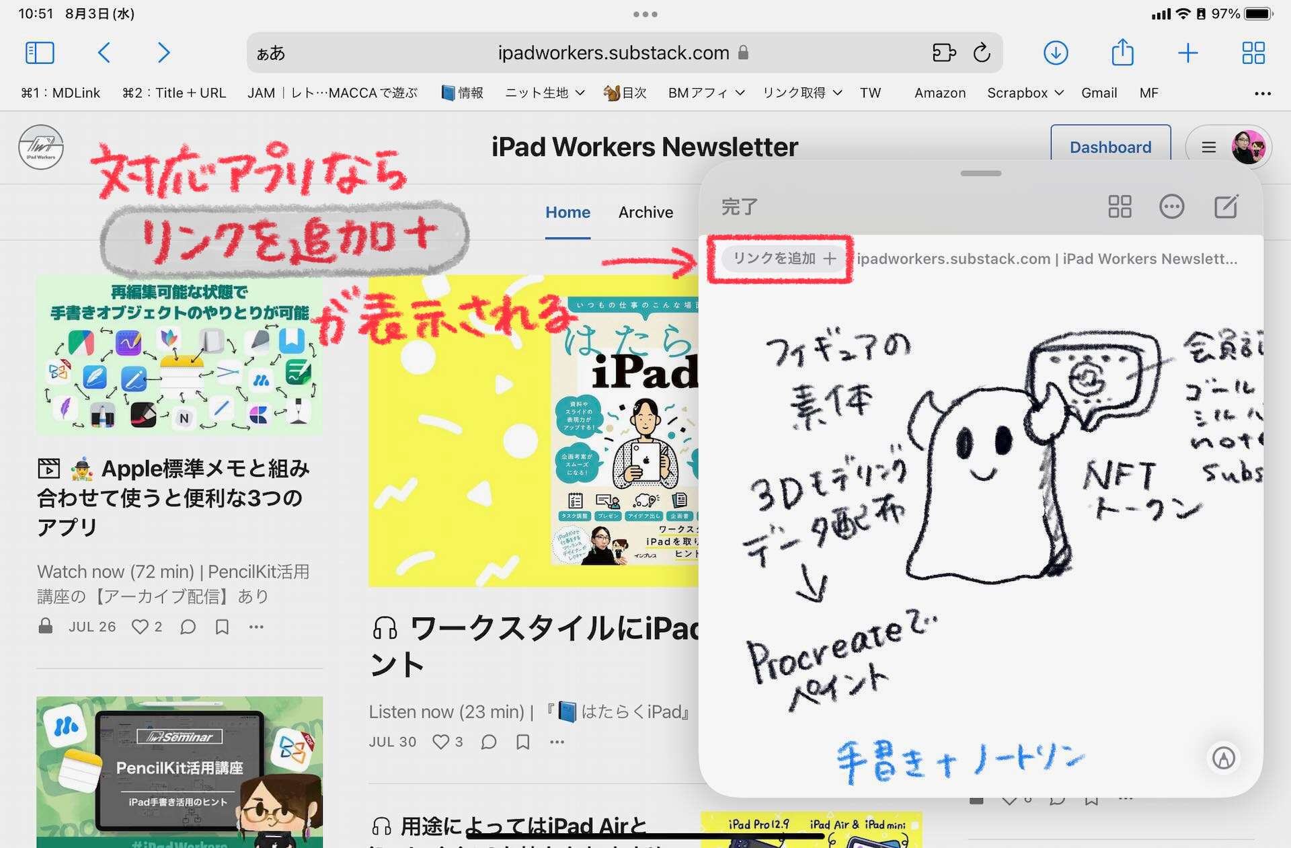The height and width of the screenshot is (848, 1291).
Task: Open the extensions icon in address bar
Action: 944,52
